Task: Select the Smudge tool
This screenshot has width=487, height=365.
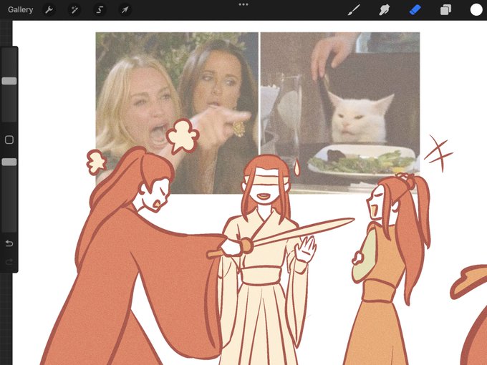Action: click(384, 10)
